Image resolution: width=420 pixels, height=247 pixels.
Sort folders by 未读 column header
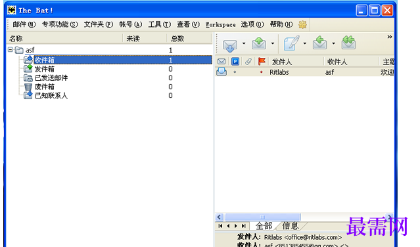point(145,39)
